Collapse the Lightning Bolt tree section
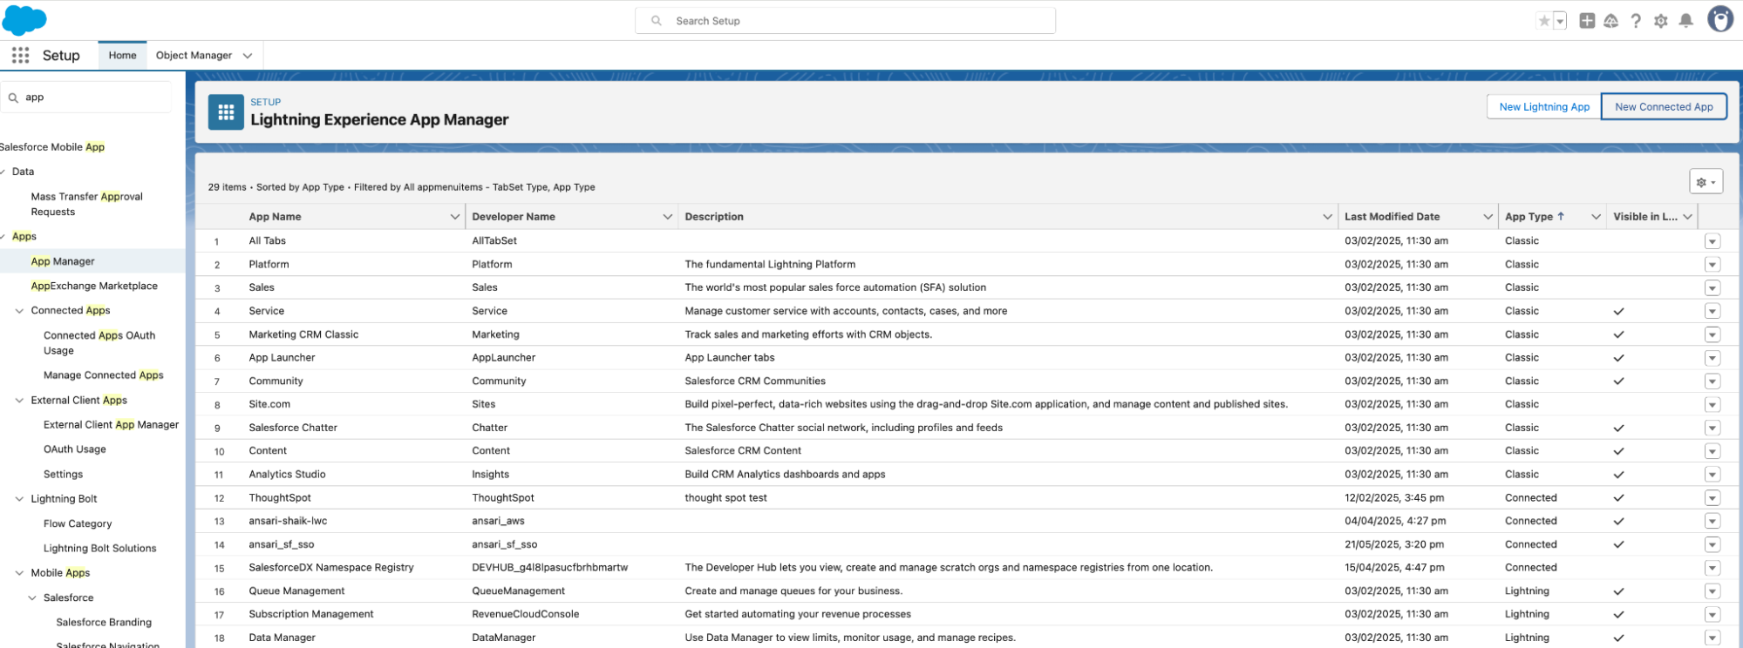The image size is (1743, 648). click(19, 499)
